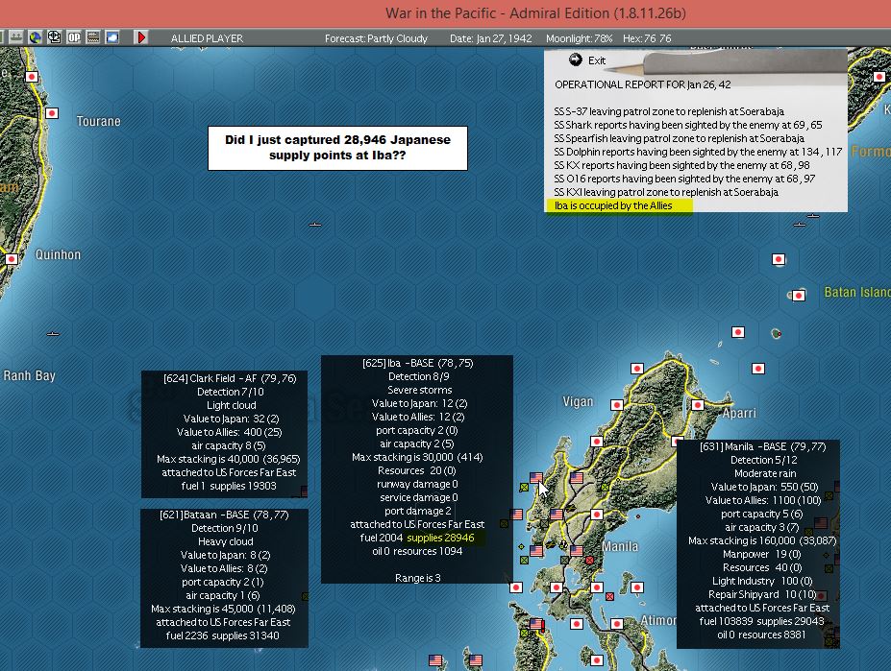Click the [631] Manila -BASE header
The height and width of the screenshot is (671, 891).
(x=762, y=446)
